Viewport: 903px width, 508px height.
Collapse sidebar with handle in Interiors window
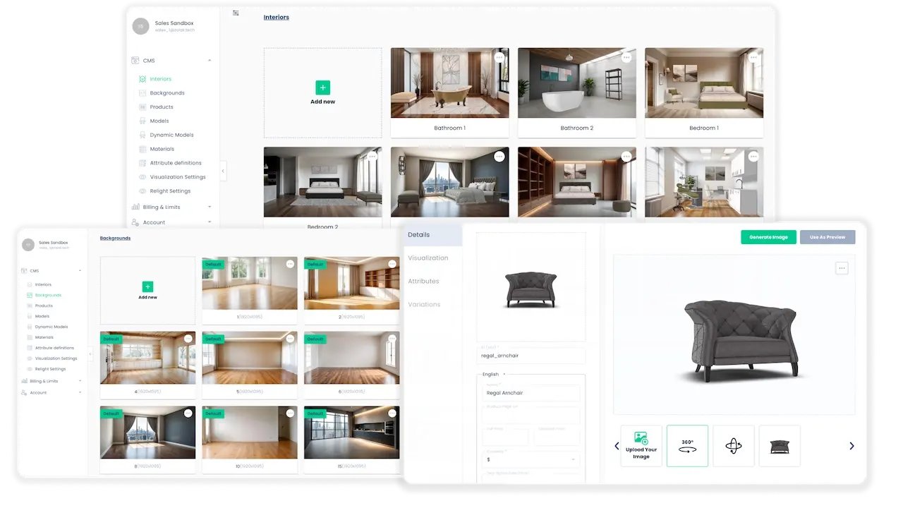tap(223, 171)
